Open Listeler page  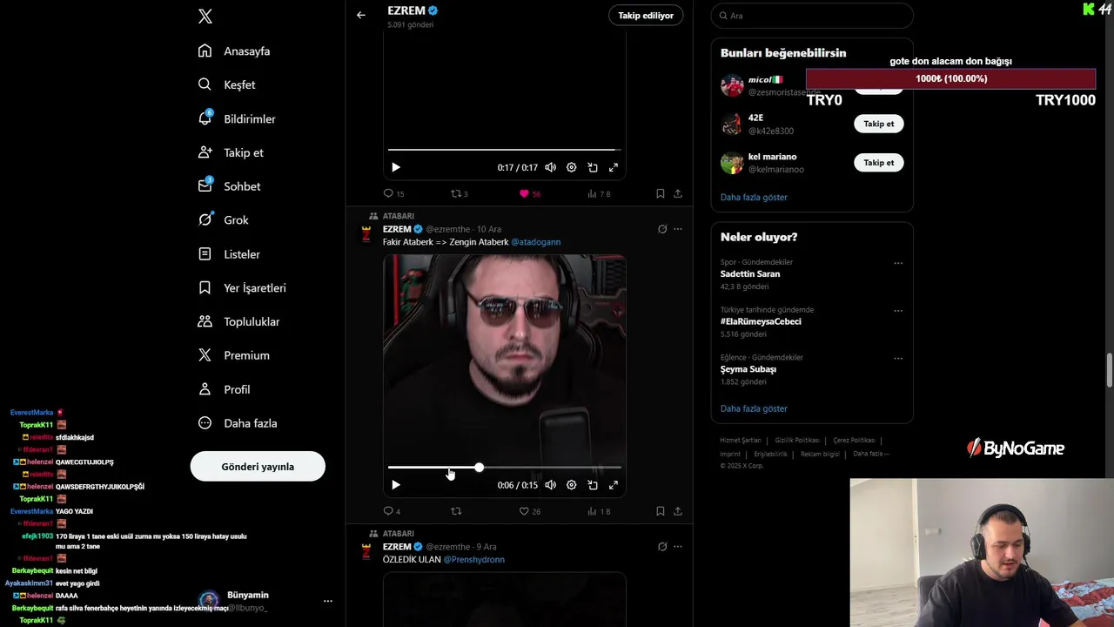tap(229, 254)
